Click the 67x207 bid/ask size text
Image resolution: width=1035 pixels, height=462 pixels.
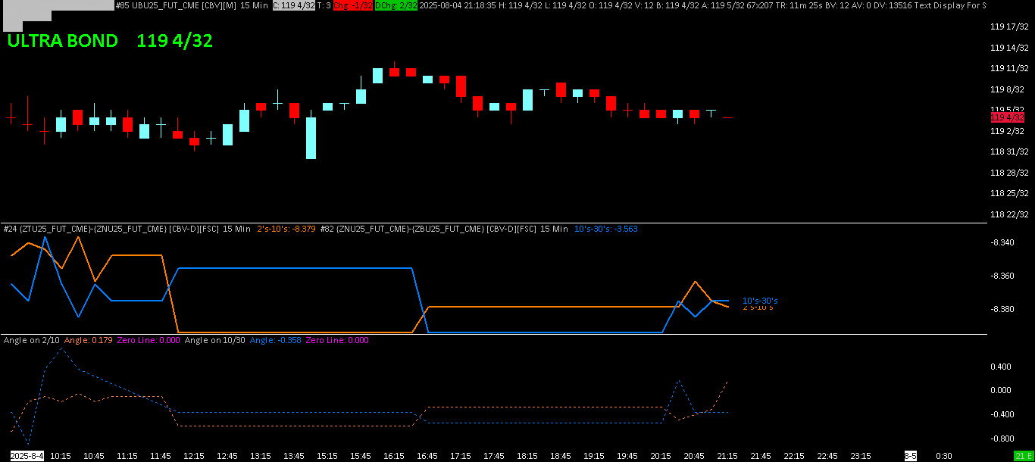(x=760, y=5)
